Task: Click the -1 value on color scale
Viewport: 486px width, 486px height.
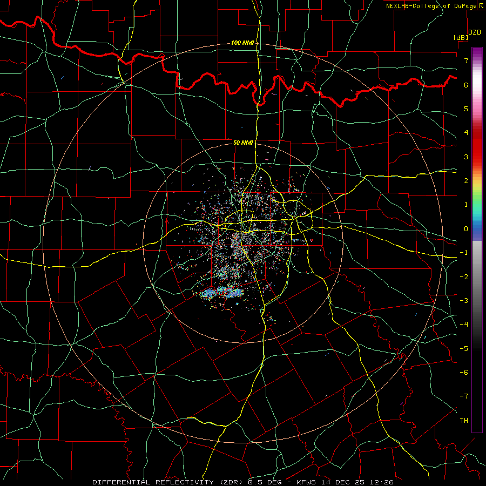Action: [464, 253]
